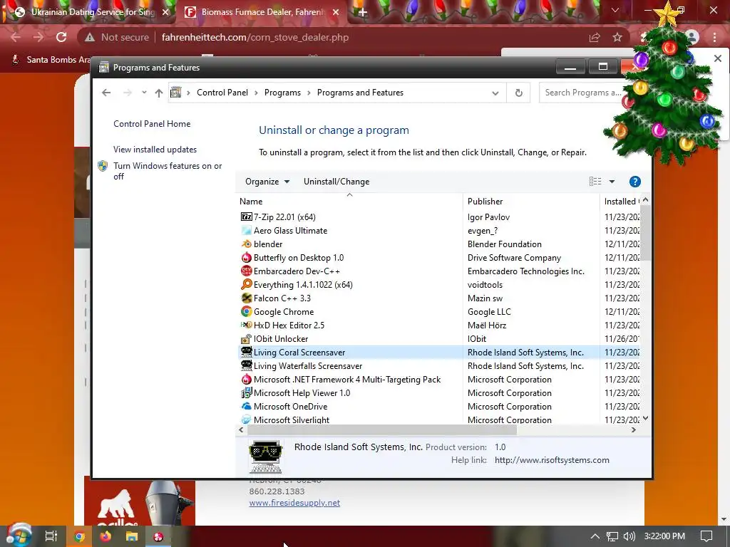
Task: Click the HxD Hex Editor icon
Action: 246,325
